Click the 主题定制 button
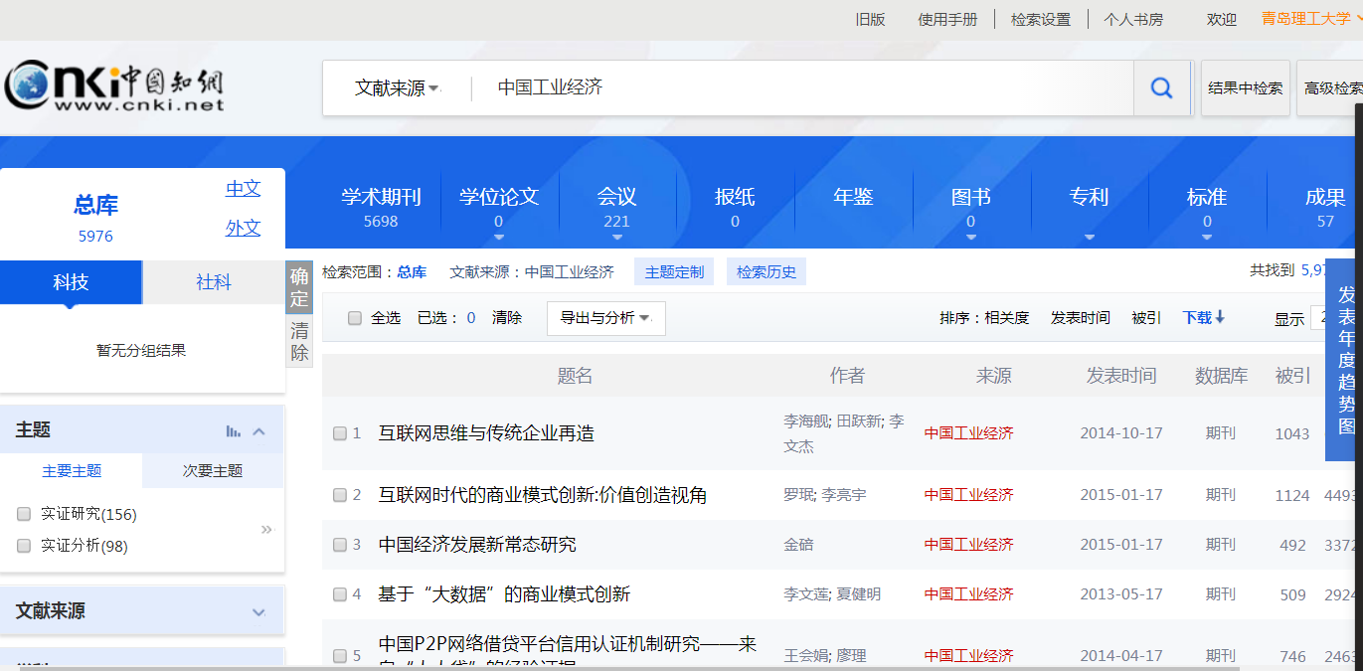This screenshot has width=1363, height=671. [x=674, y=272]
